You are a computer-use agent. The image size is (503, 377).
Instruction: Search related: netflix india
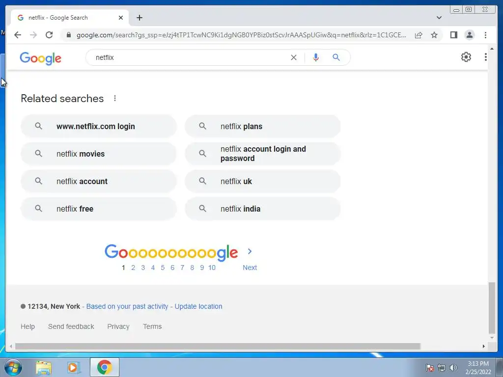(x=262, y=209)
